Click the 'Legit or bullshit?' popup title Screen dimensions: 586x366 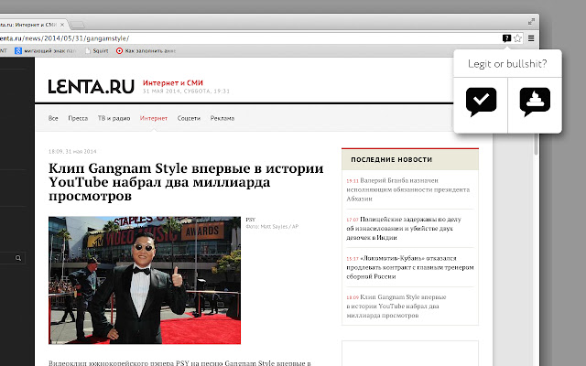tap(507, 64)
